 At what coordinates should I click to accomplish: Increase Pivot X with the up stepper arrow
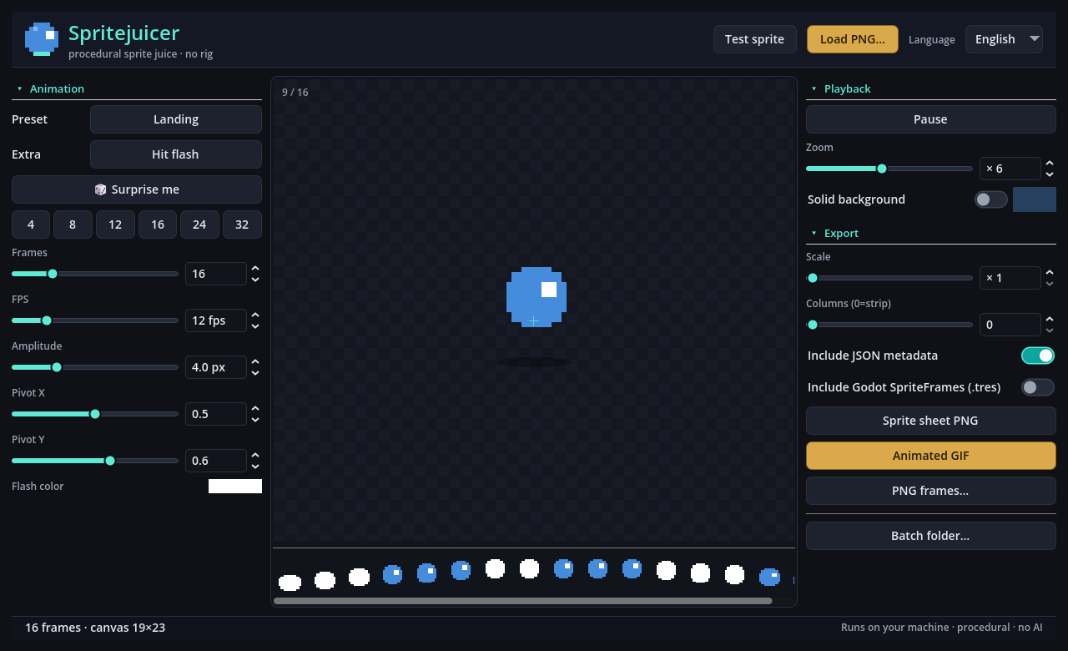coord(255,409)
